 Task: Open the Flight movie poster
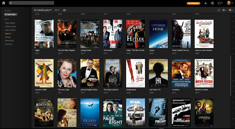44,34
